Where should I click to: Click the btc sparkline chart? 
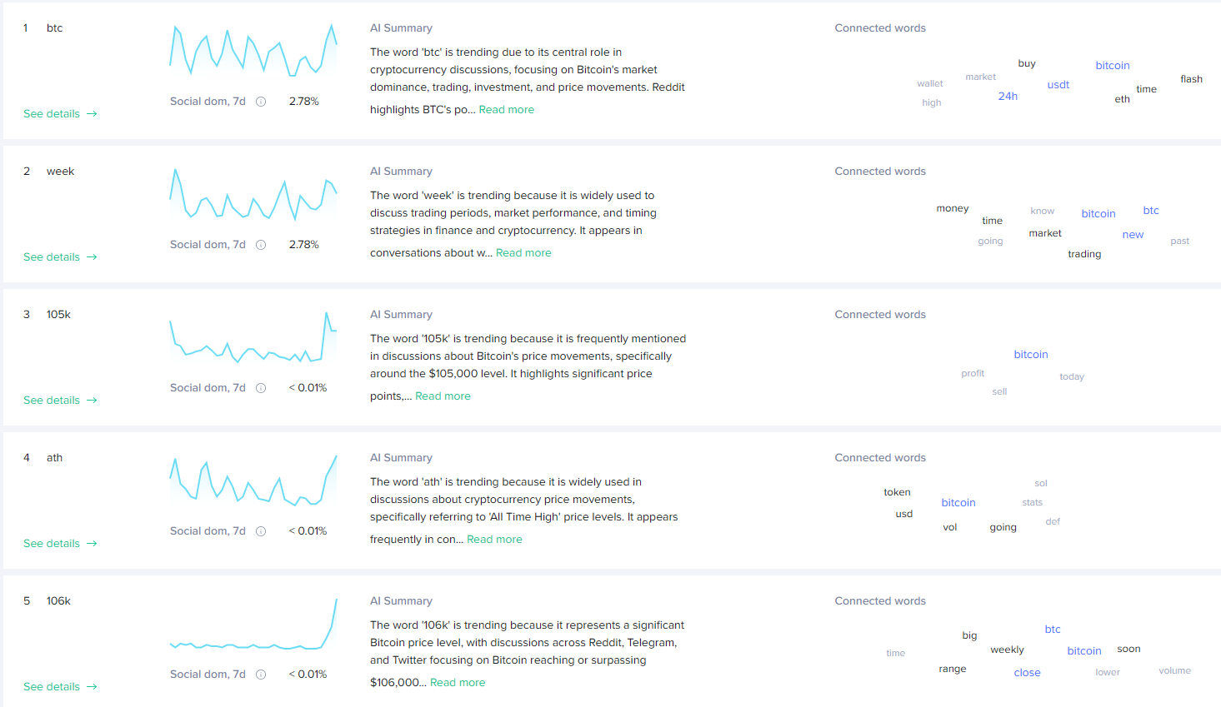(x=253, y=52)
